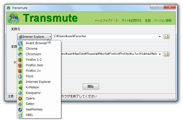This screenshot has width=183, height=120.
Task: Close the Transmute window
Action: click(170, 7)
